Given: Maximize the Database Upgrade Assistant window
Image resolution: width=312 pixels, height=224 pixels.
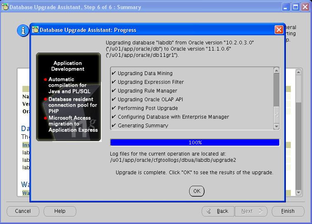Looking at the screenshot, I should 295,7.
